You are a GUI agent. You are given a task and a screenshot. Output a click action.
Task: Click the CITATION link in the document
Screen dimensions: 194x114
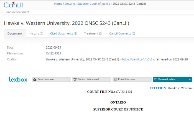[x=158, y=88]
